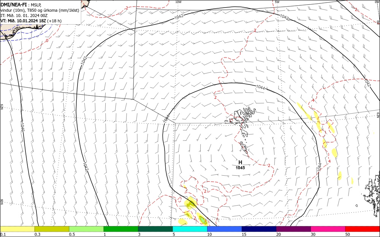Pick the light green 0.5 legend band

pyautogui.click(x=86, y=229)
